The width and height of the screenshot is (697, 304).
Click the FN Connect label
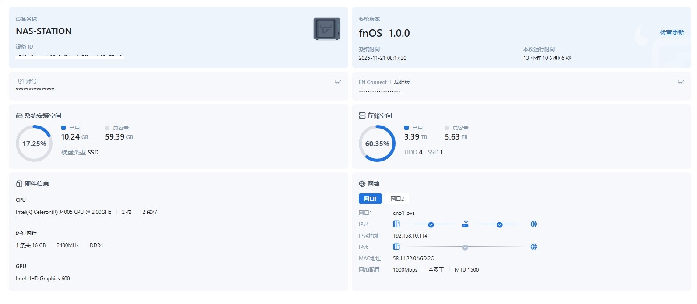coord(373,82)
